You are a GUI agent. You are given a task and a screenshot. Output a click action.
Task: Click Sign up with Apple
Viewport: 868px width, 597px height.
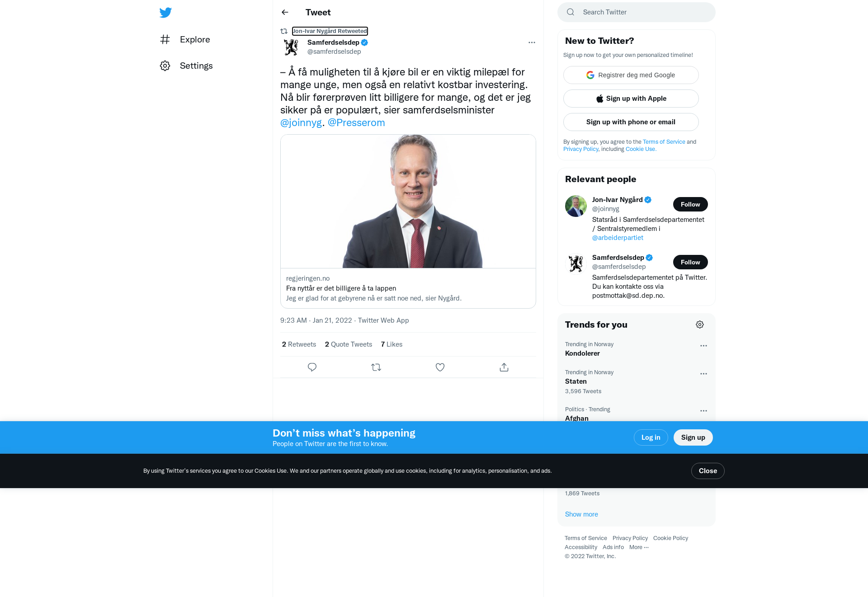631,99
